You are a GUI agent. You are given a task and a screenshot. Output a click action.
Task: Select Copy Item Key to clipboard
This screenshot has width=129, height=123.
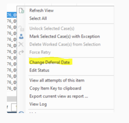click(x=55, y=88)
